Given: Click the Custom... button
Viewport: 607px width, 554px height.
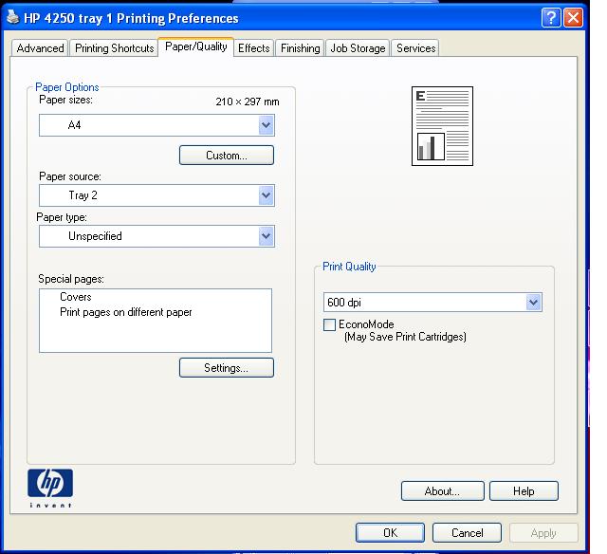Looking at the screenshot, I should tap(227, 156).
